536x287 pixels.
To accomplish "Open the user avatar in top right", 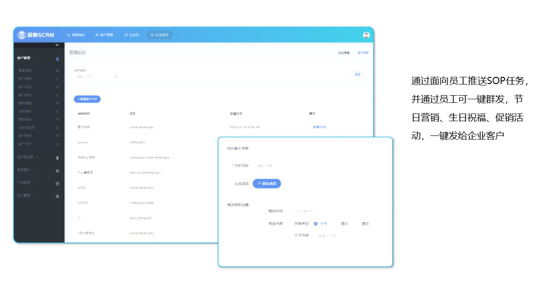I will click(x=366, y=35).
